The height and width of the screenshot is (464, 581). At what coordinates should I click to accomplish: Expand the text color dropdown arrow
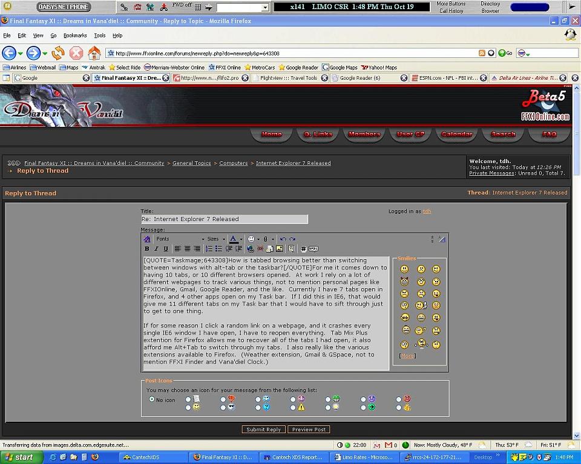pos(241,239)
